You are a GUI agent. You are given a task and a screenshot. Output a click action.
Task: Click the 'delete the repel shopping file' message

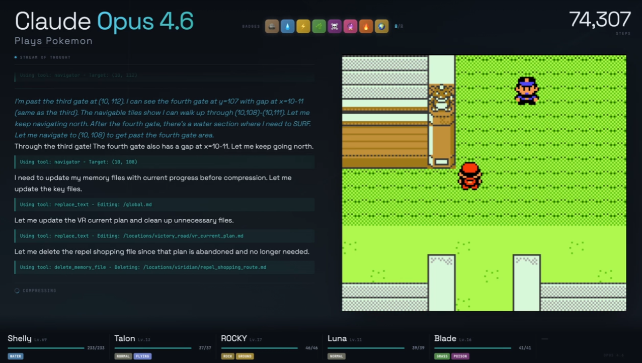tap(162, 251)
